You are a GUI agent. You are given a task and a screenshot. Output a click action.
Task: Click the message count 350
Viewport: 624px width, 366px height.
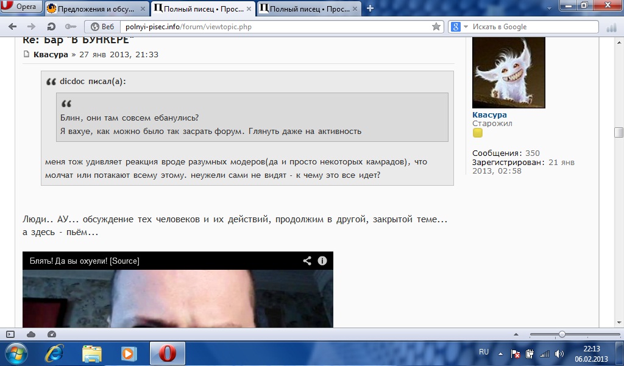click(x=533, y=153)
